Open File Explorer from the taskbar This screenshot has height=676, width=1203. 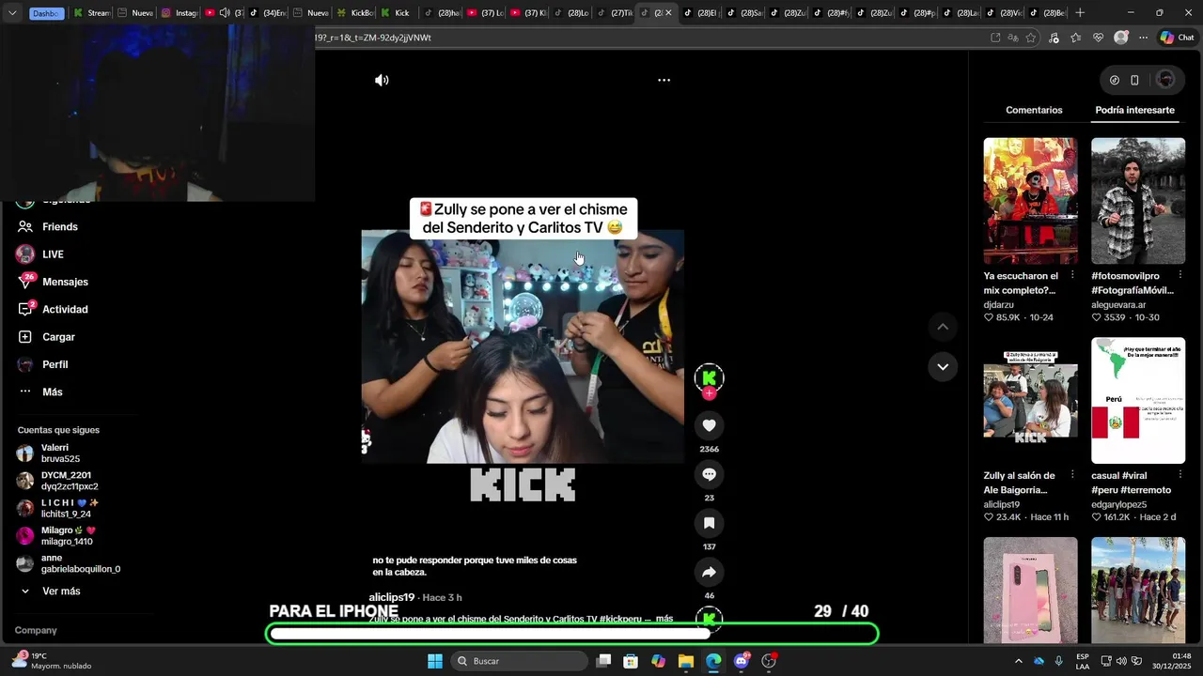tap(686, 661)
